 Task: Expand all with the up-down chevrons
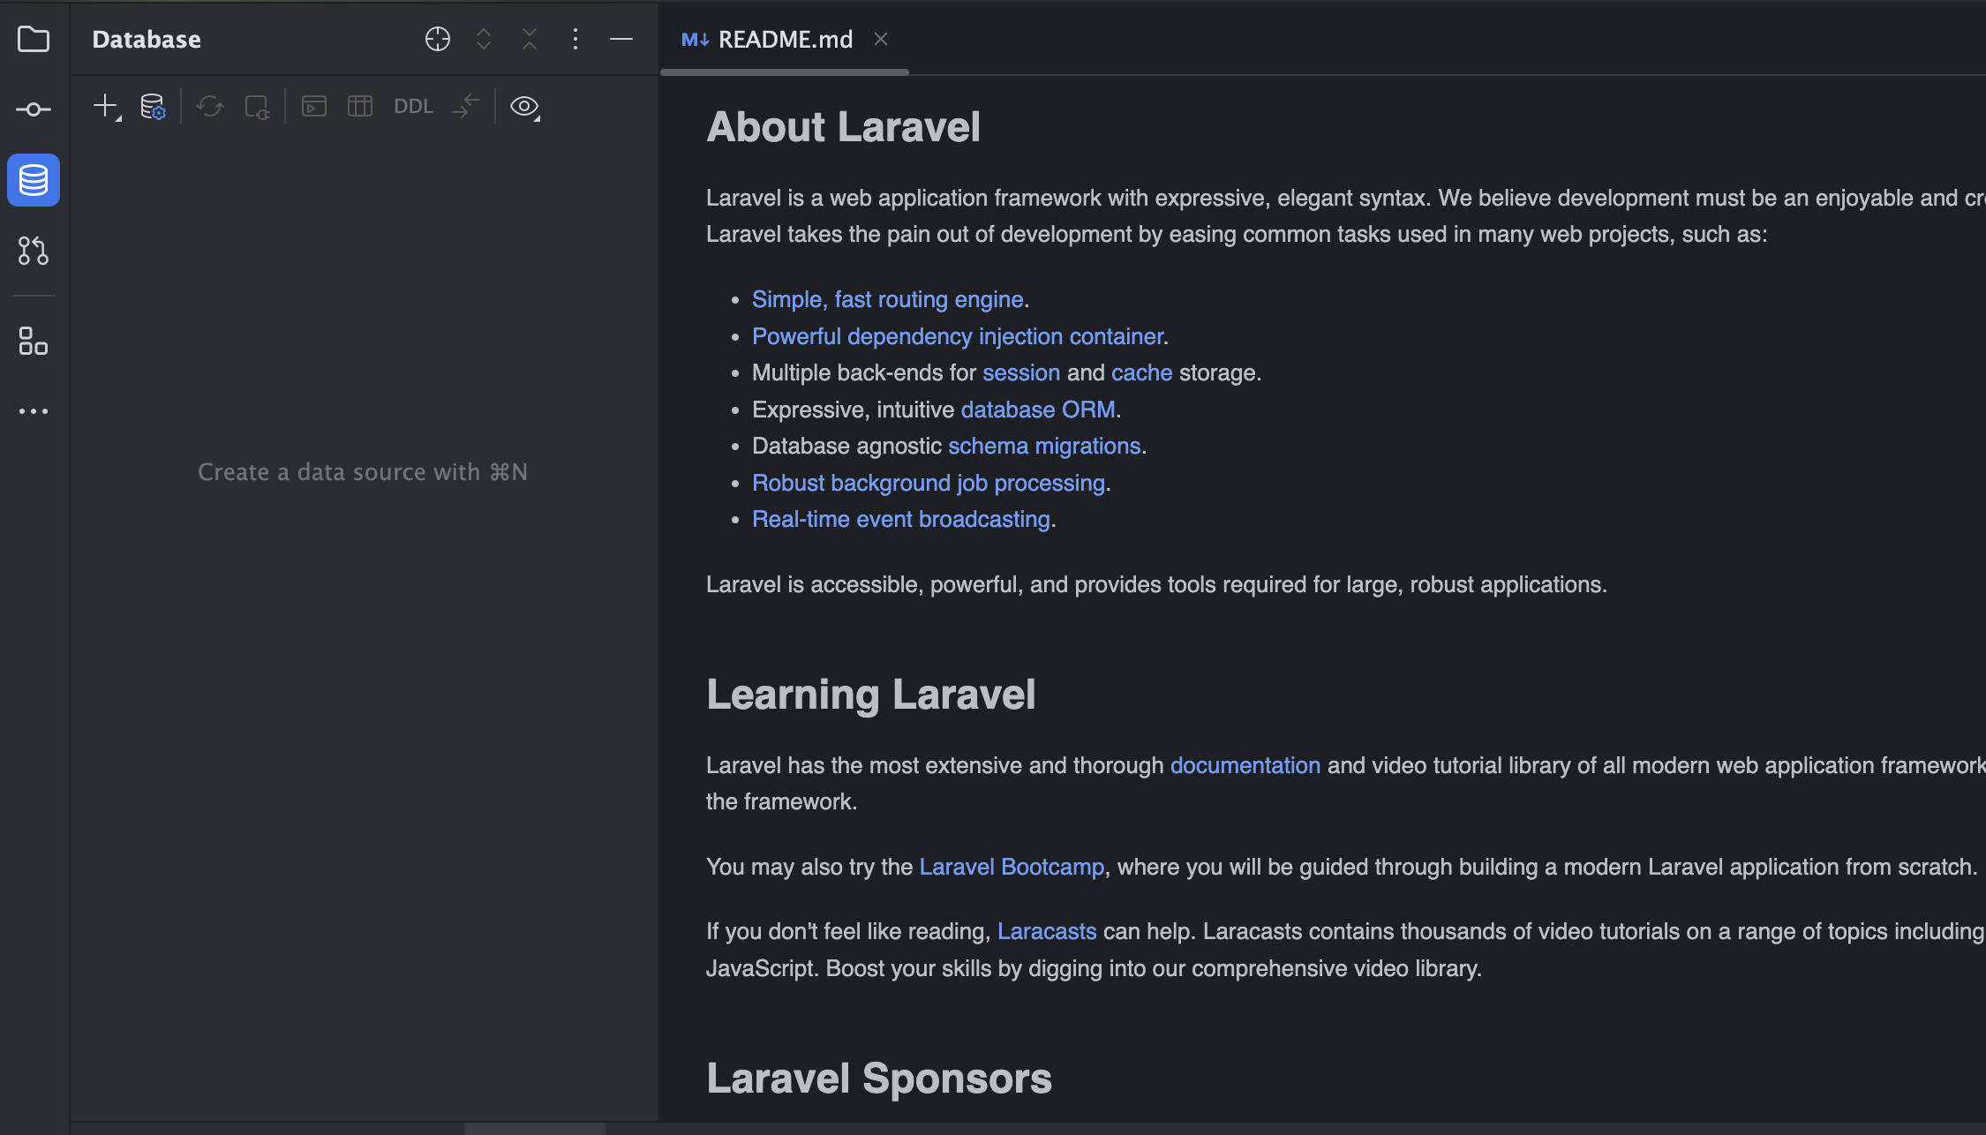tap(484, 39)
